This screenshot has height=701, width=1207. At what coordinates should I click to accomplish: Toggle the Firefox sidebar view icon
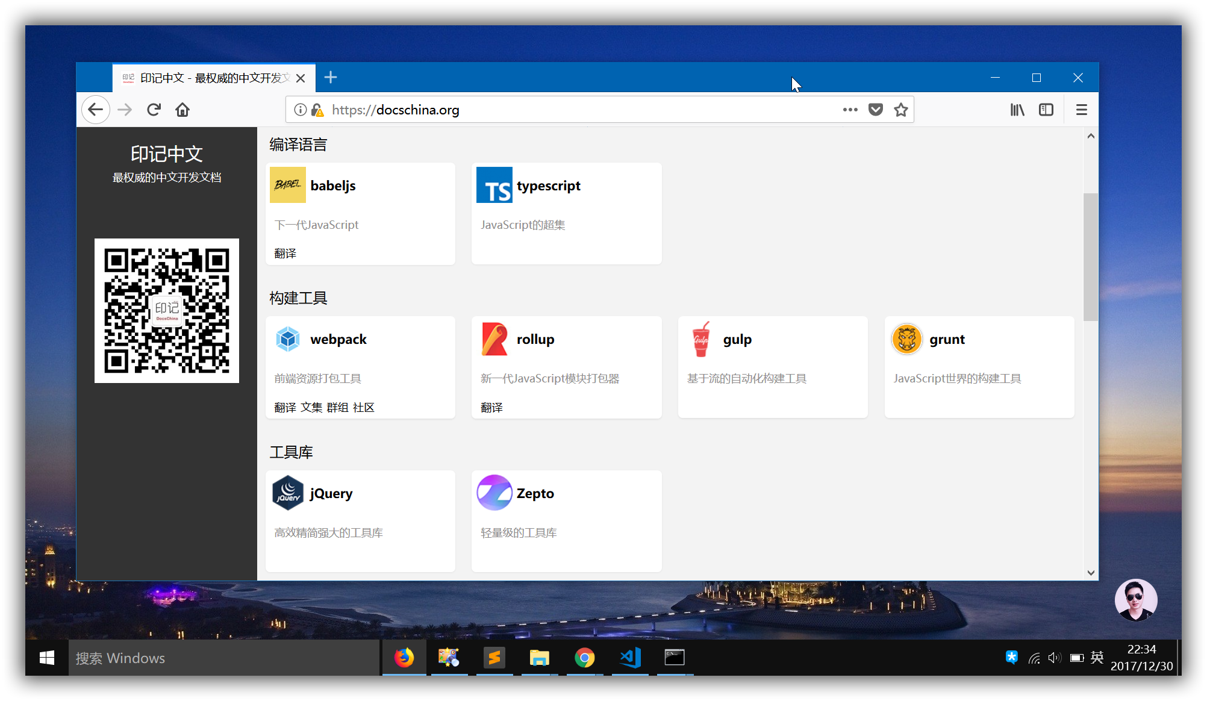coord(1046,110)
